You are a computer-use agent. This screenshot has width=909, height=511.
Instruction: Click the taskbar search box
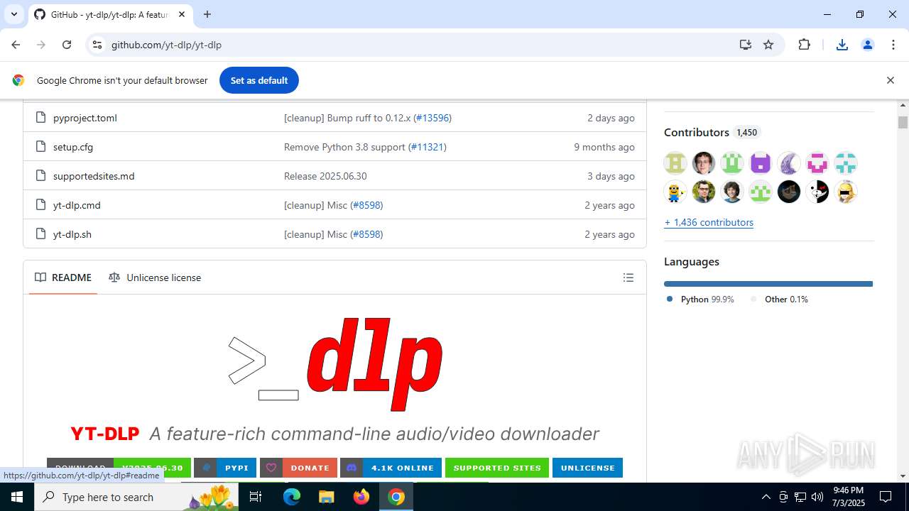136,497
